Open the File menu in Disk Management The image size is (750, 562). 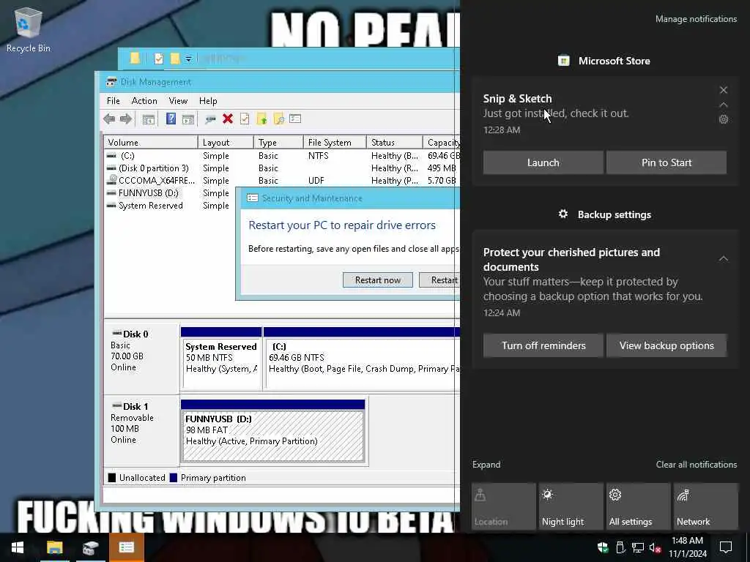(x=114, y=101)
